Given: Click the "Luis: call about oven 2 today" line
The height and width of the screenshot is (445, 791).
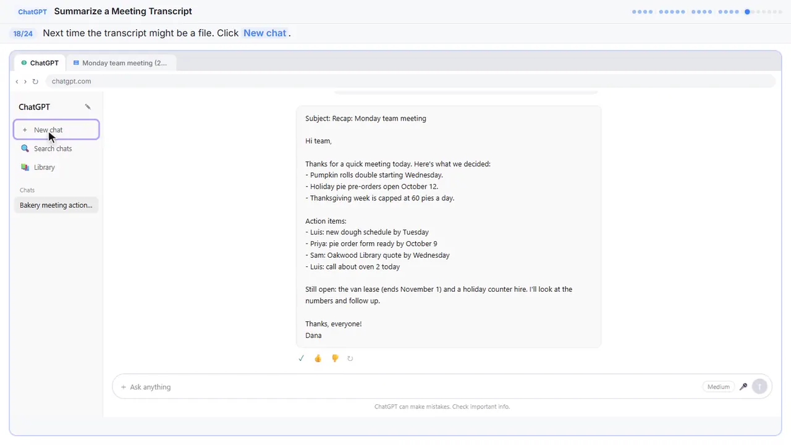Looking at the screenshot, I should coord(352,266).
